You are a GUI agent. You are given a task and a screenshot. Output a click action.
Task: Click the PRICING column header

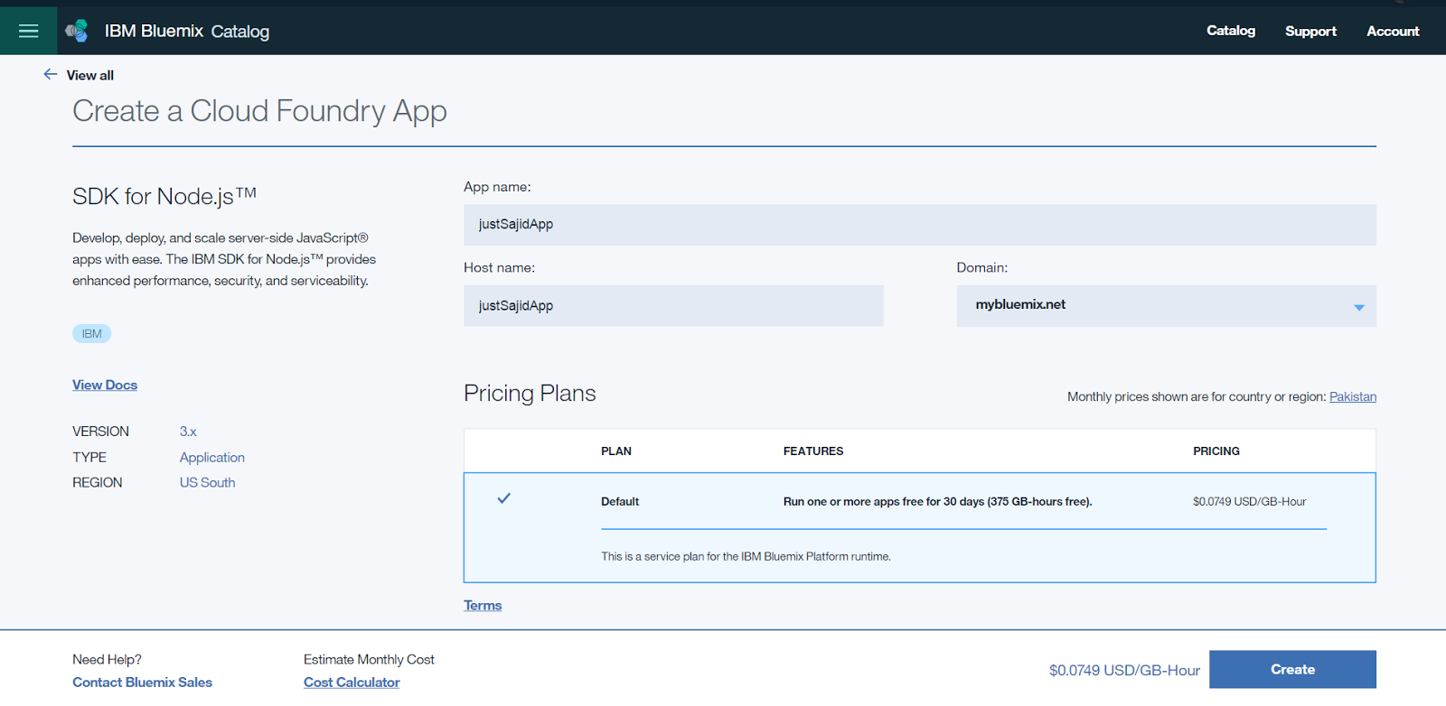pyautogui.click(x=1216, y=451)
